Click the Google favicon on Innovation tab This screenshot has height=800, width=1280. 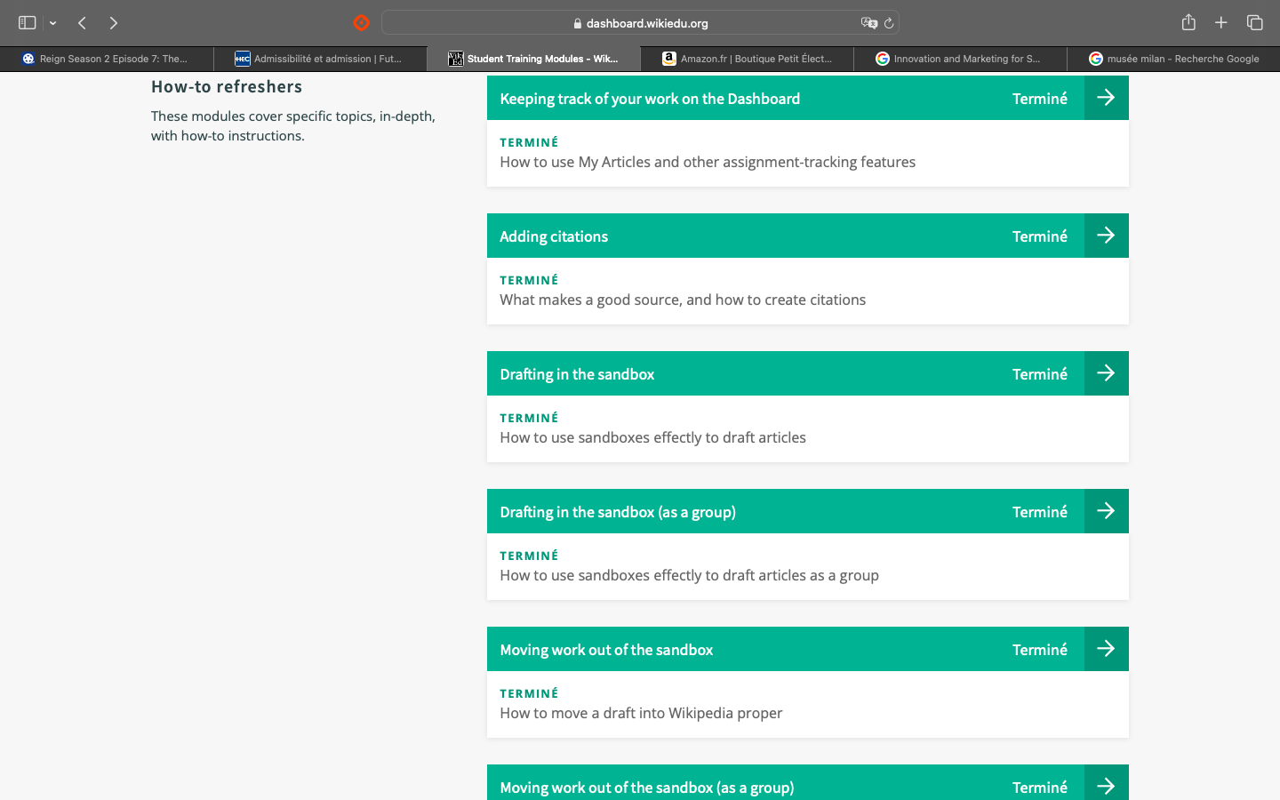(x=883, y=59)
